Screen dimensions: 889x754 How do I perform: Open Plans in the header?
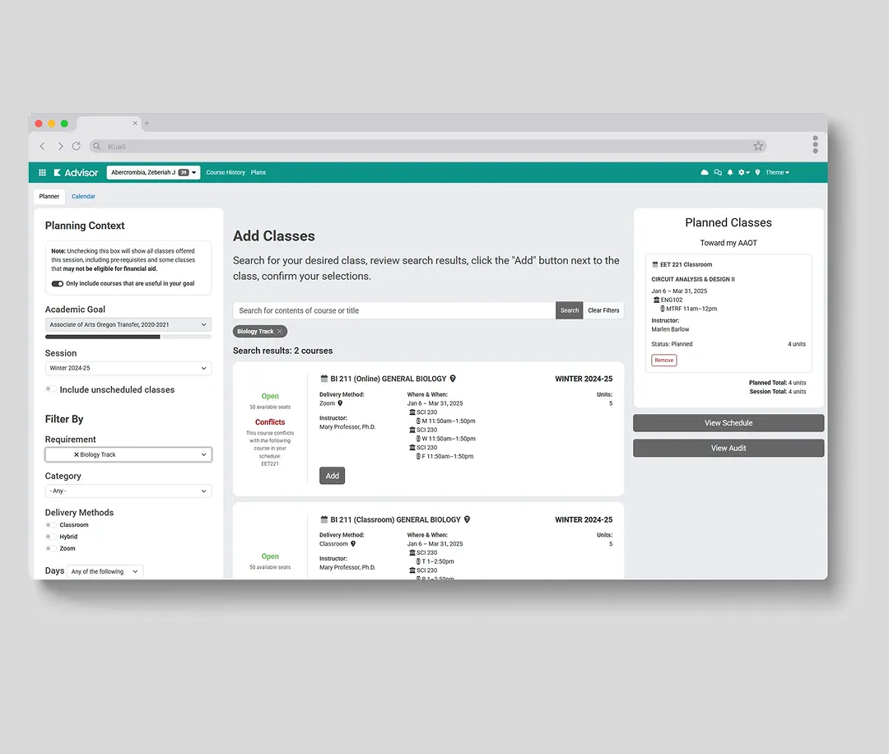point(258,172)
